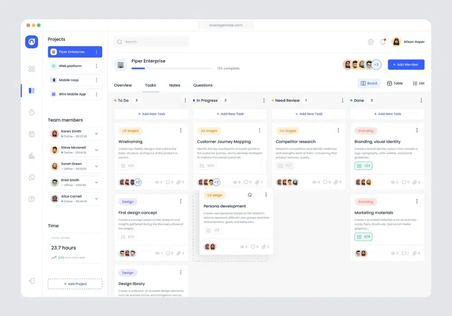This screenshot has height=316, width=452.
Task: Switch to the Notes tab
Action: click(x=174, y=85)
